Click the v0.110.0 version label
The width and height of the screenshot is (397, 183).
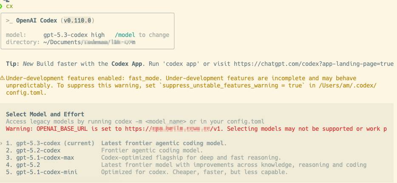pos(77,20)
